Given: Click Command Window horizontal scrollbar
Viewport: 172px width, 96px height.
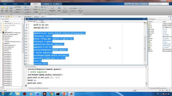Looking at the screenshot, I should click(x=39, y=88).
